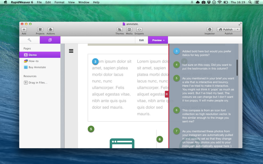Select note 3 badge in annotation panel

[177, 51]
